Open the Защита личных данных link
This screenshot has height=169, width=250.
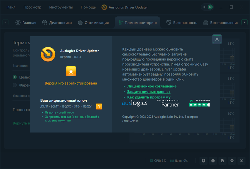click(x=149, y=92)
